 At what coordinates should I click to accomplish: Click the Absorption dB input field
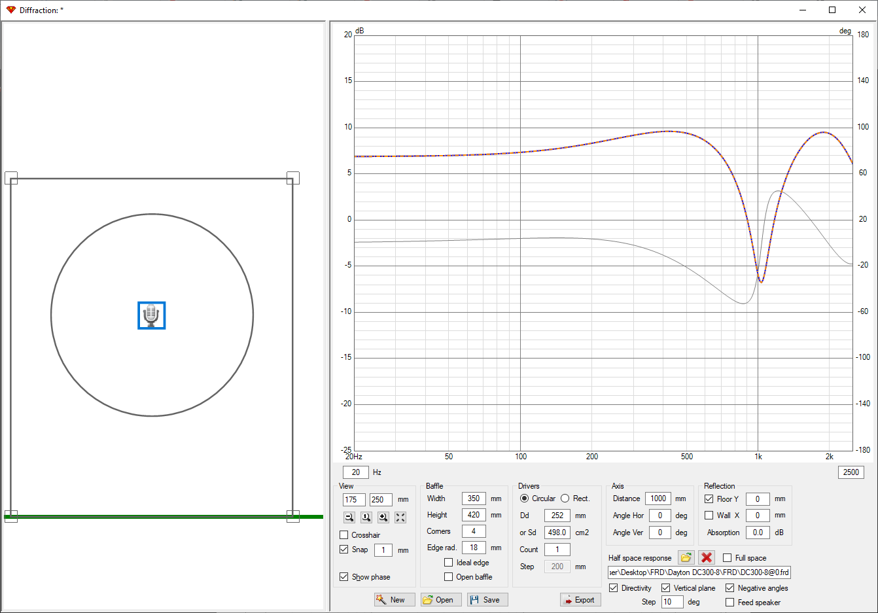(x=758, y=533)
